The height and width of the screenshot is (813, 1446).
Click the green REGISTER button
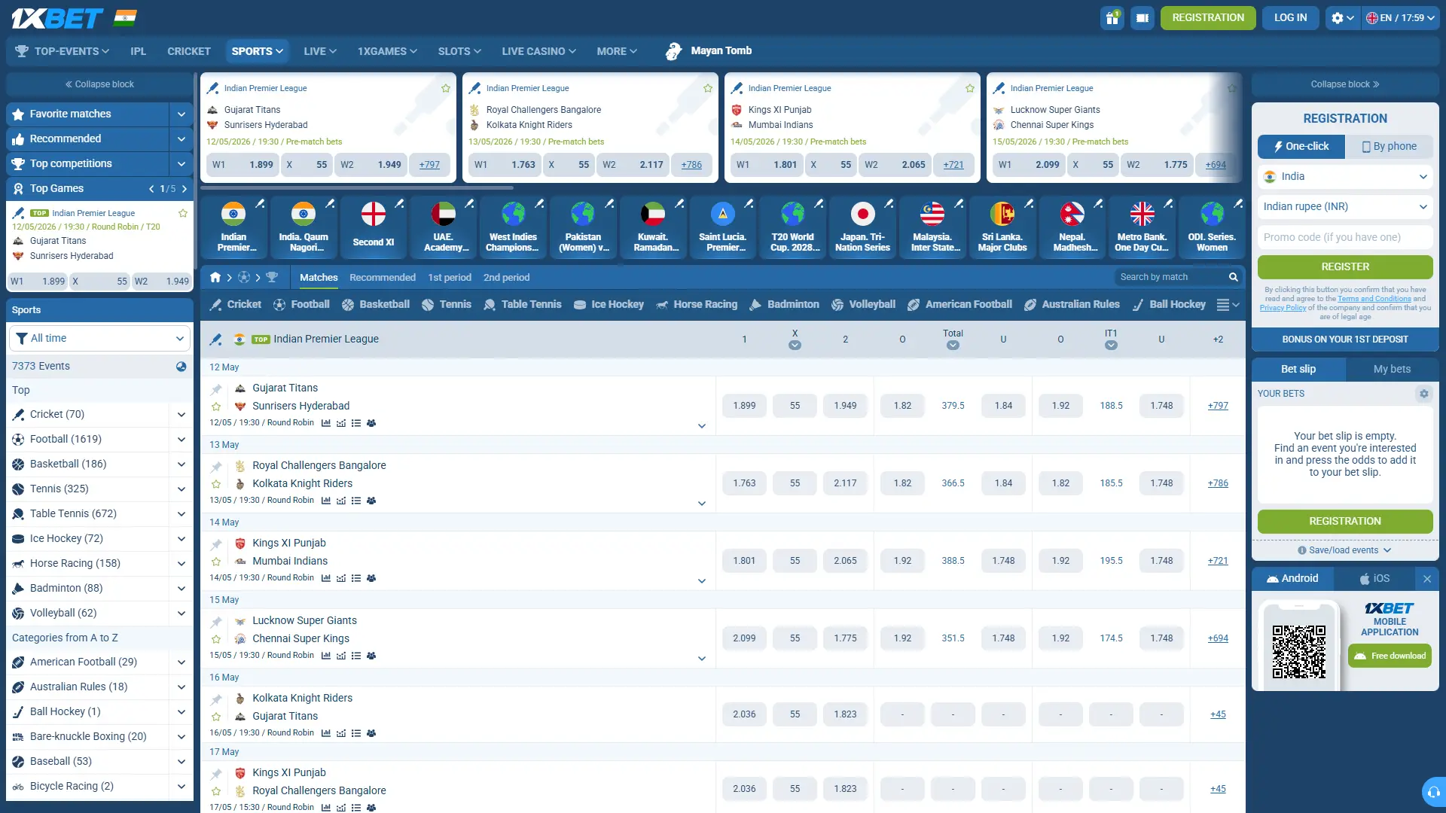[1345, 267]
